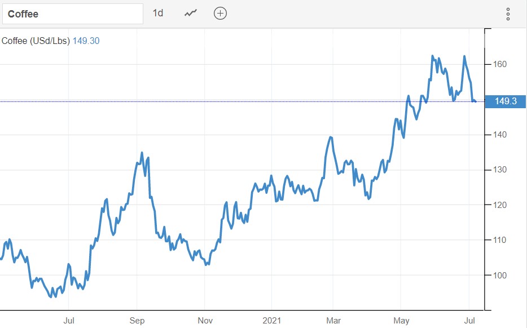527x328 pixels.
Task: Click the blue 149.3 price tag
Action: coord(505,102)
